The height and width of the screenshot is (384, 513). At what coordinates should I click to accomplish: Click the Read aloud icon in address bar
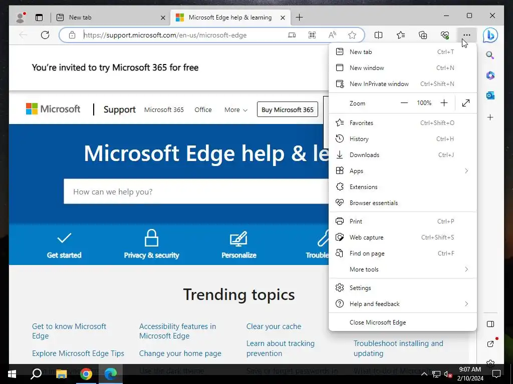[332, 35]
